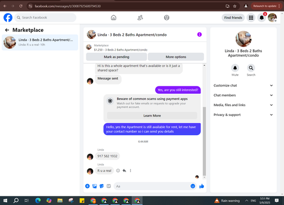Click conversation header title Linda - 3 Beds
This screenshot has width=284, height=205.
132,35
